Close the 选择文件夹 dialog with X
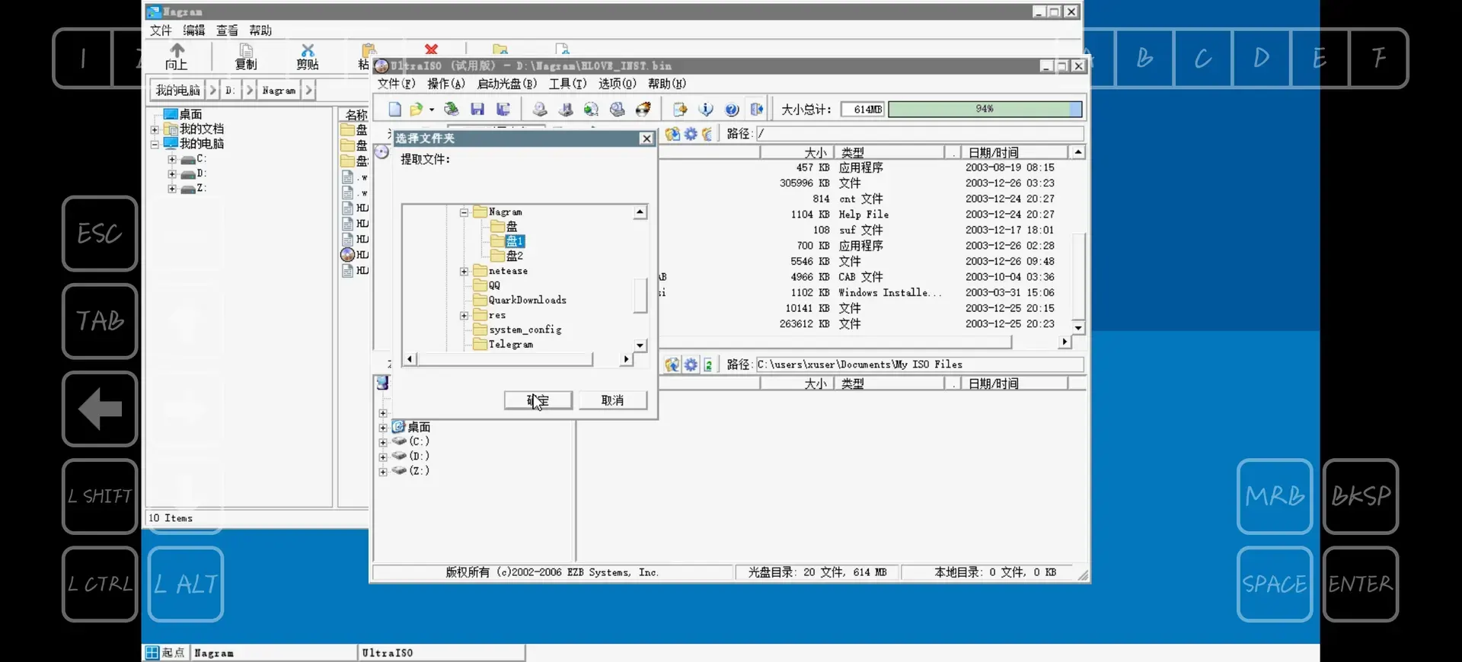The width and height of the screenshot is (1462, 662). [646, 138]
